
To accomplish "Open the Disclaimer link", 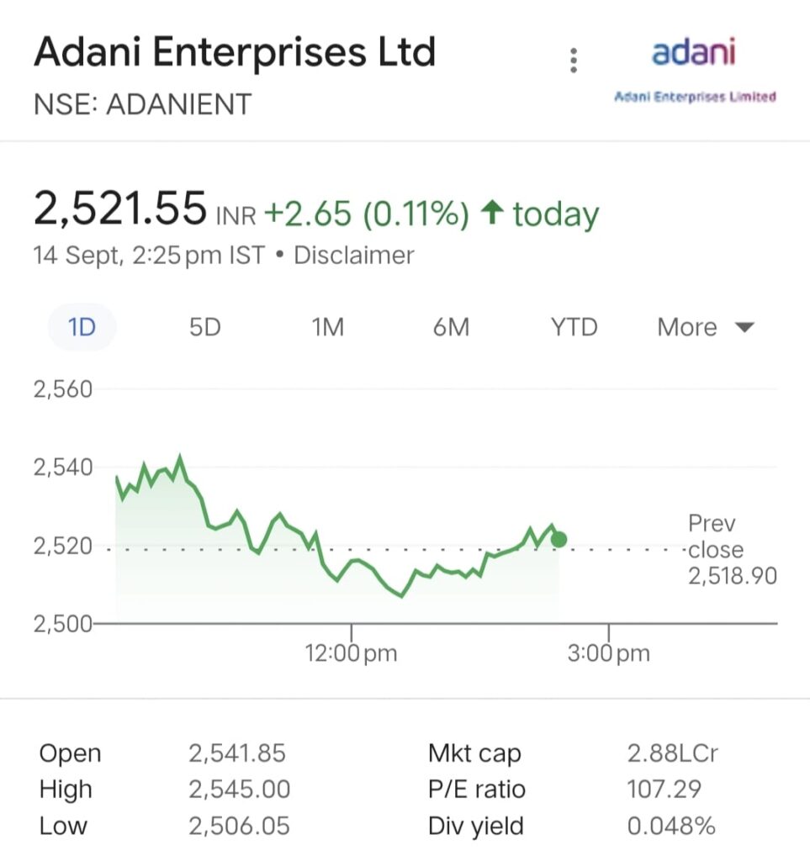I will point(353,256).
